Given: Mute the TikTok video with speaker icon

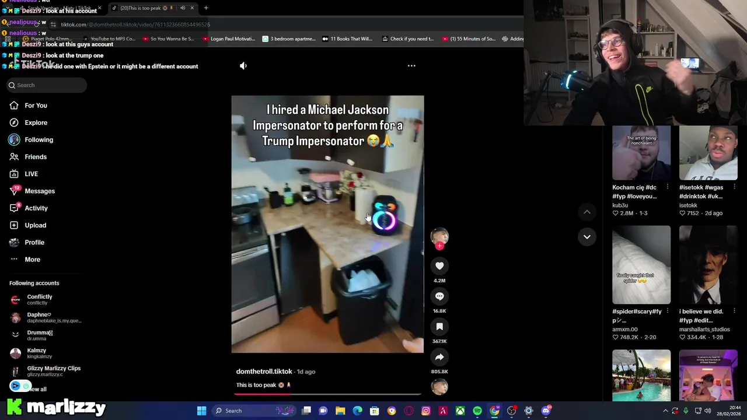Looking at the screenshot, I should click(x=243, y=66).
